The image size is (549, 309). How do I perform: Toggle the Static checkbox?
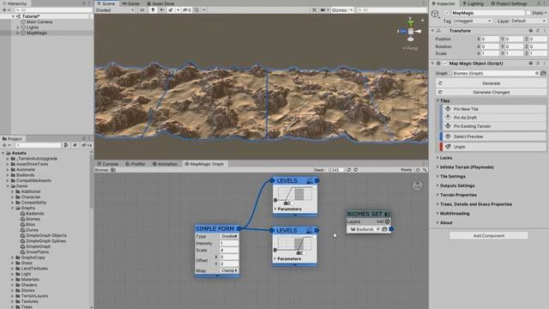528,13
